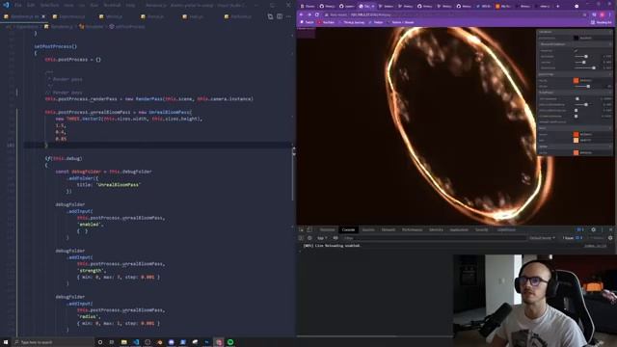Viewport: 617px width, 347px height.
Task: Open the VS Code File menu
Action: [17, 5]
